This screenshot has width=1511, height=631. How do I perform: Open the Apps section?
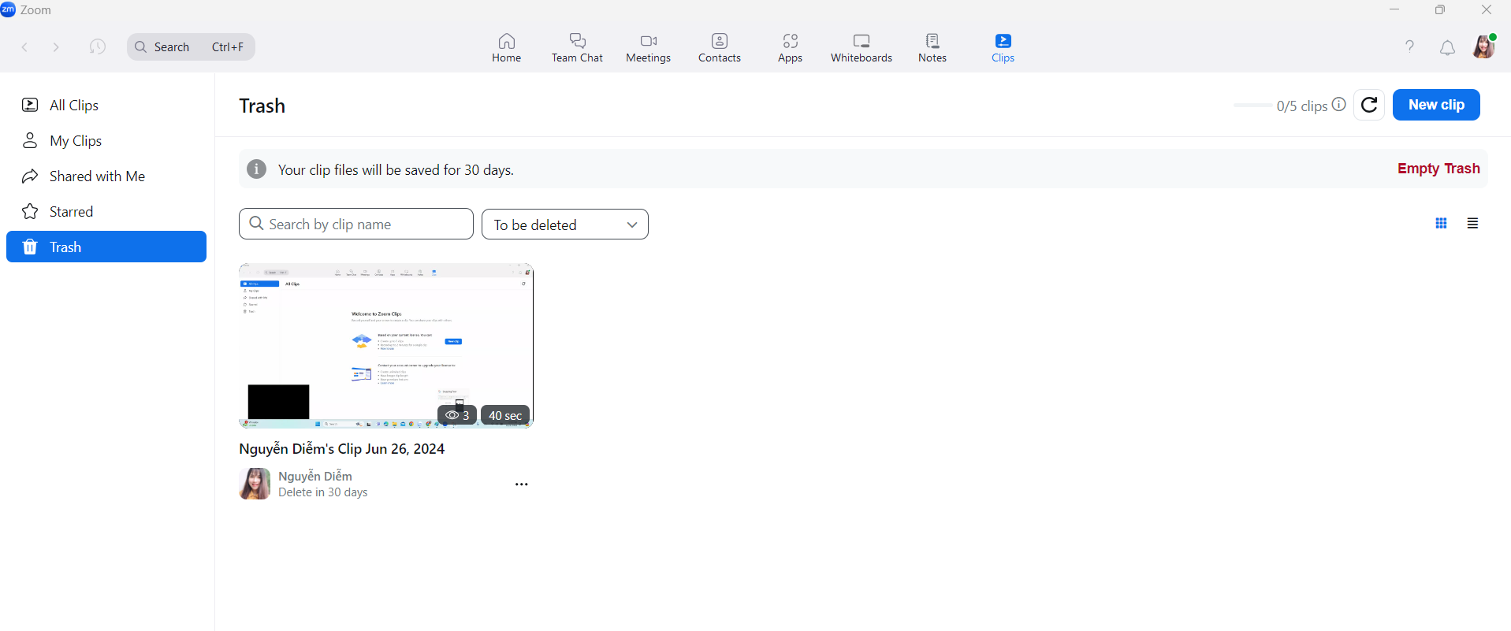pos(790,47)
